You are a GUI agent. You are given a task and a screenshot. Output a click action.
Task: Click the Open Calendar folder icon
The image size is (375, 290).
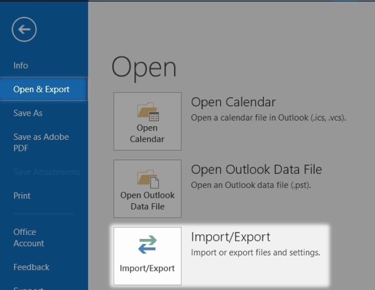[x=148, y=112]
